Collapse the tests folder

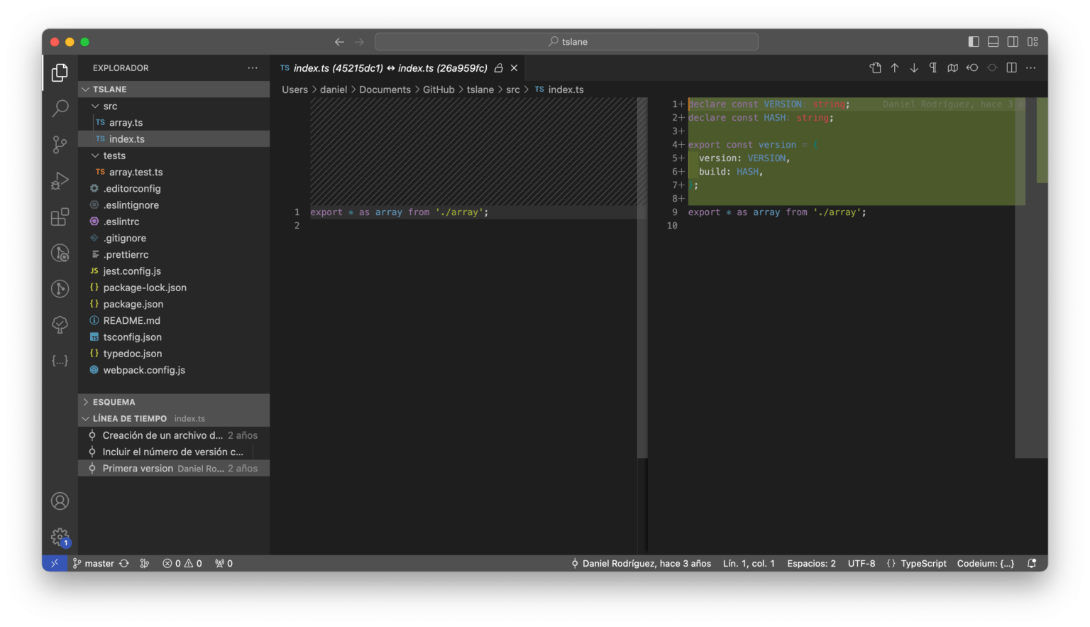point(174,156)
